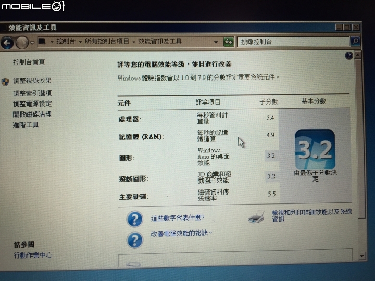Open the address bar history dropdown

pyautogui.click(x=216, y=42)
